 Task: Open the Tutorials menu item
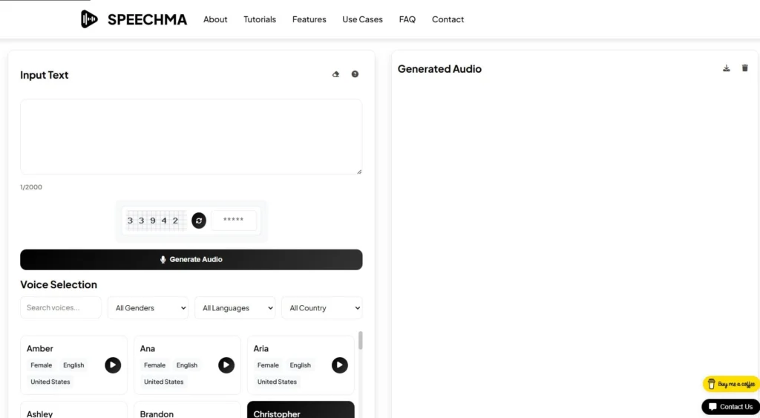tap(260, 19)
